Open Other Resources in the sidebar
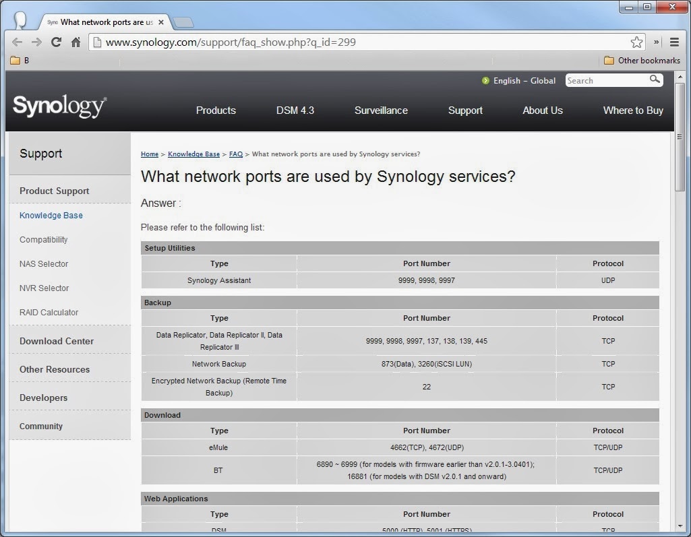Viewport: 691px width, 537px height. click(x=55, y=370)
